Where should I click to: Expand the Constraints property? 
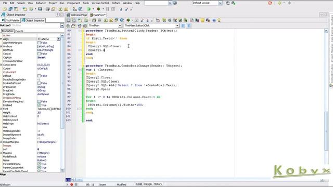coord(1,65)
